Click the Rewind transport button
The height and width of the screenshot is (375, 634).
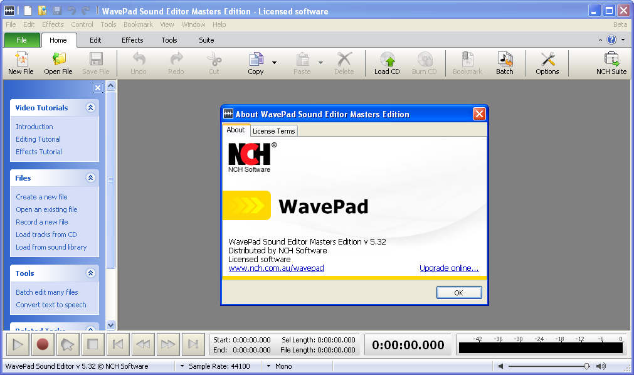point(143,344)
